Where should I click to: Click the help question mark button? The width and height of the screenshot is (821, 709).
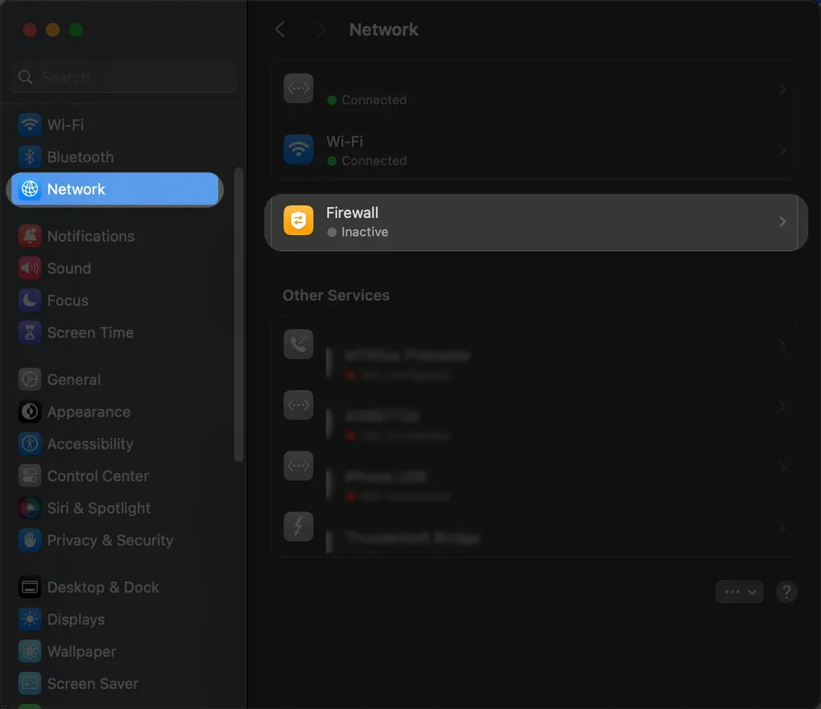[x=786, y=592]
